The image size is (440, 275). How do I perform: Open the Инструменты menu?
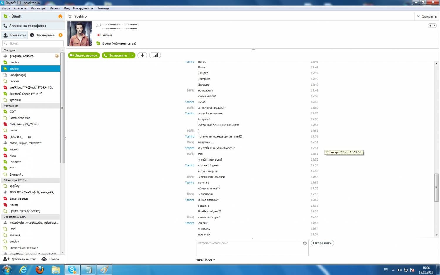pos(83,8)
